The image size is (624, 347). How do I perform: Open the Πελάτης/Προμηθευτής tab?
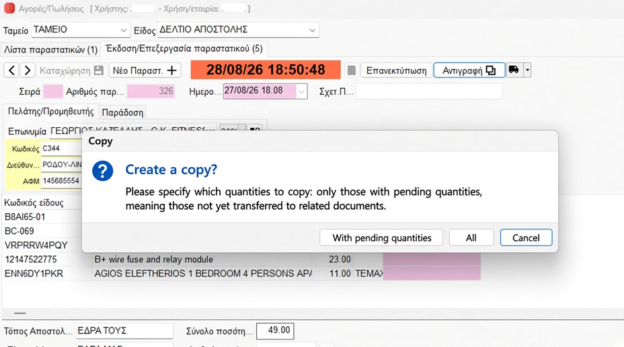tap(51, 112)
